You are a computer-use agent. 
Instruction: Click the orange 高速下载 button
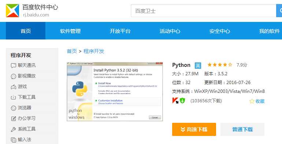194,129
